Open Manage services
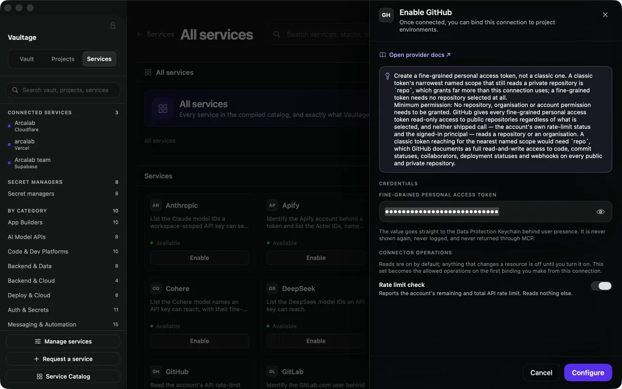This screenshot has width=622, height=389. pos(63,341)
